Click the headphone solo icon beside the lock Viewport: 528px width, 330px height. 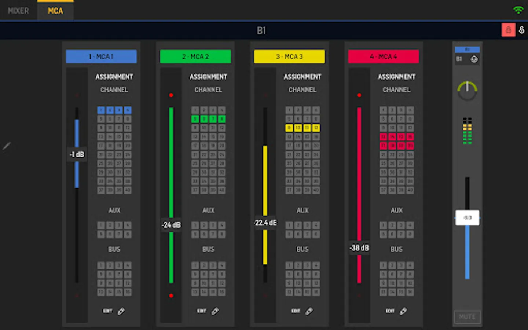521,30
